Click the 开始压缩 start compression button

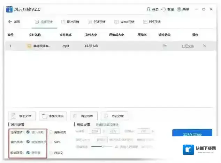pos(192,135)
